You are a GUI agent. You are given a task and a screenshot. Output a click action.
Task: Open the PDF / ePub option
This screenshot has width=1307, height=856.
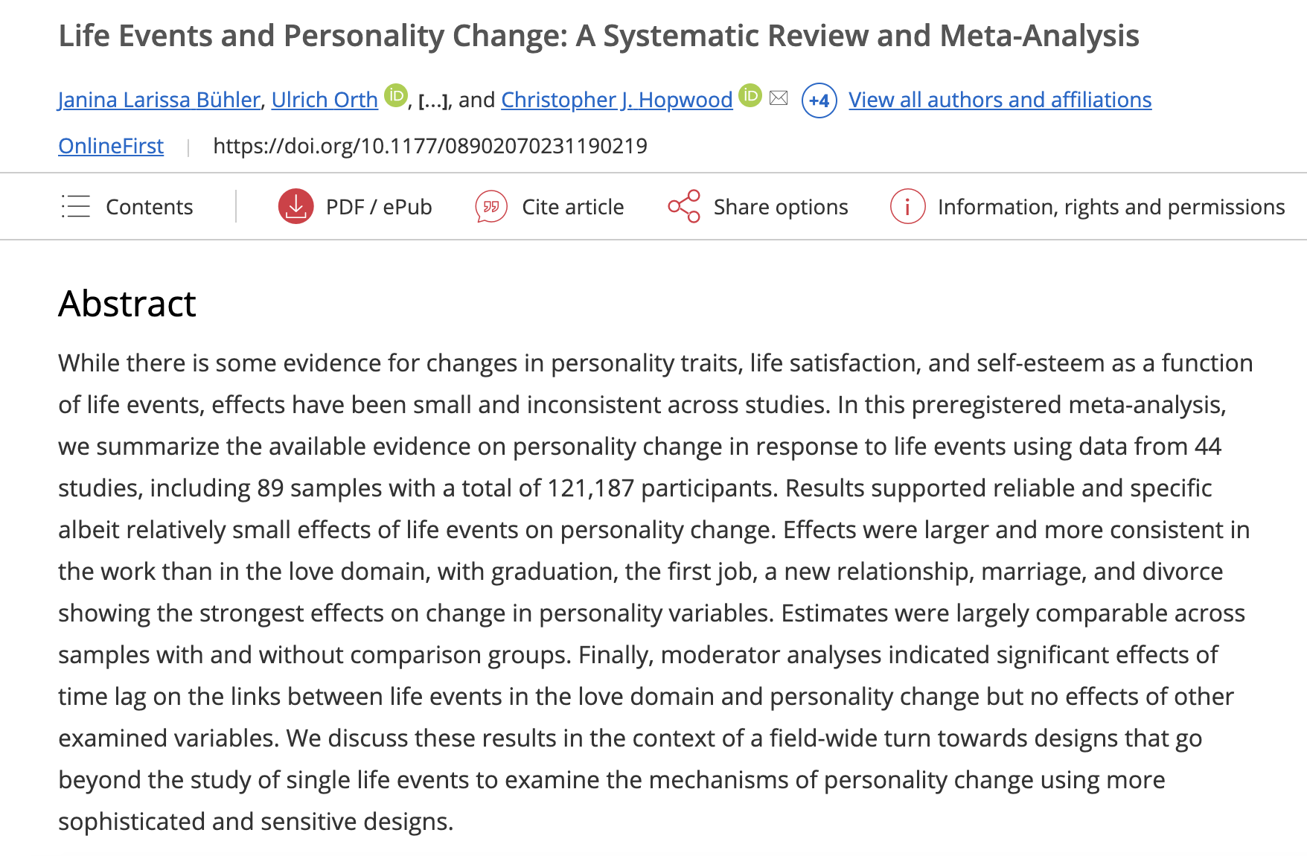click(379, 207)
